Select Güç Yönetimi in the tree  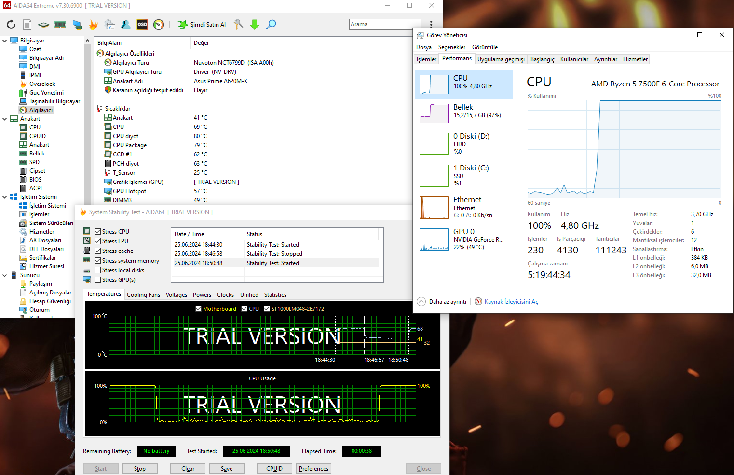pyautogui.click(x=46, y=93)
